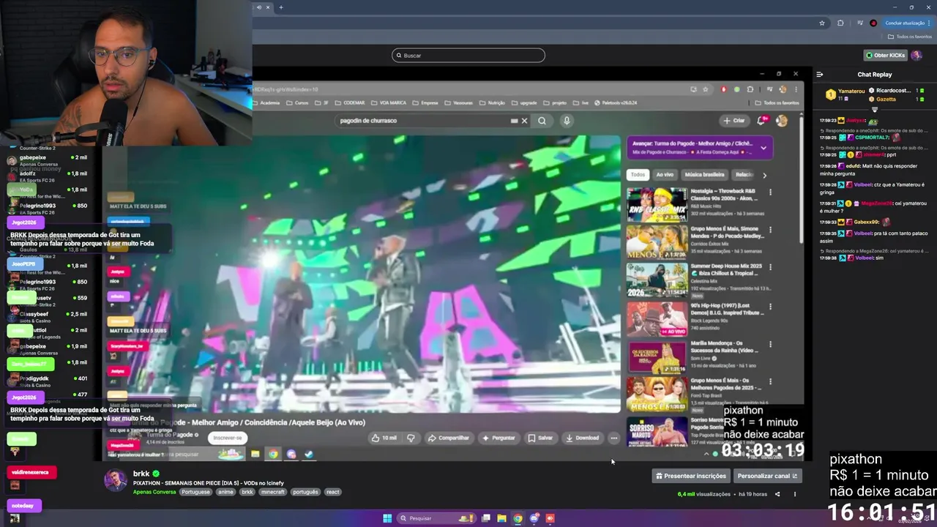
Task: Select the Música brasileira filter chip
Action: pyautogui.click(x=704, y=175)
